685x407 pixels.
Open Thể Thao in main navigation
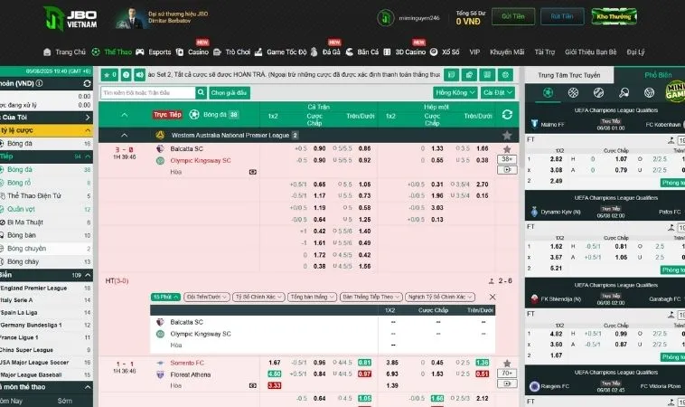118,52
